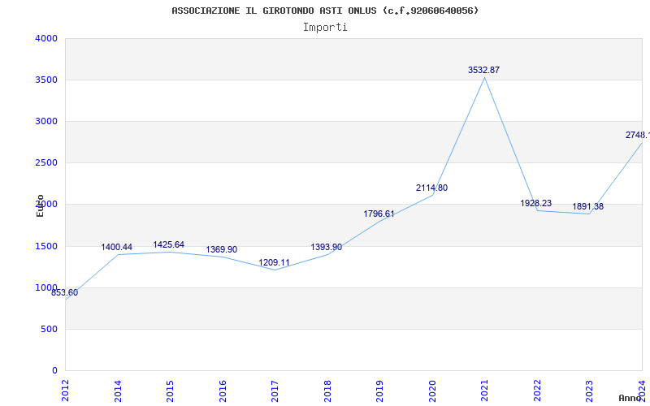Click the 2023 x-axis year label
The width and height of the screenshot is (650, 406).
coord(590,391)
